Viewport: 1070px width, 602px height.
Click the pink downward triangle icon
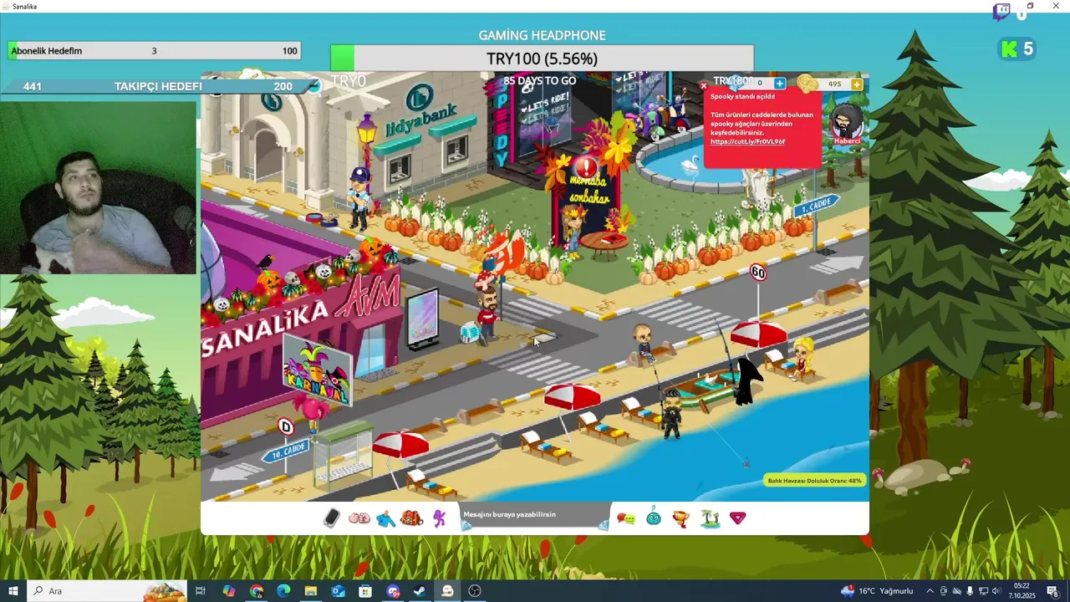coord(737,518)
